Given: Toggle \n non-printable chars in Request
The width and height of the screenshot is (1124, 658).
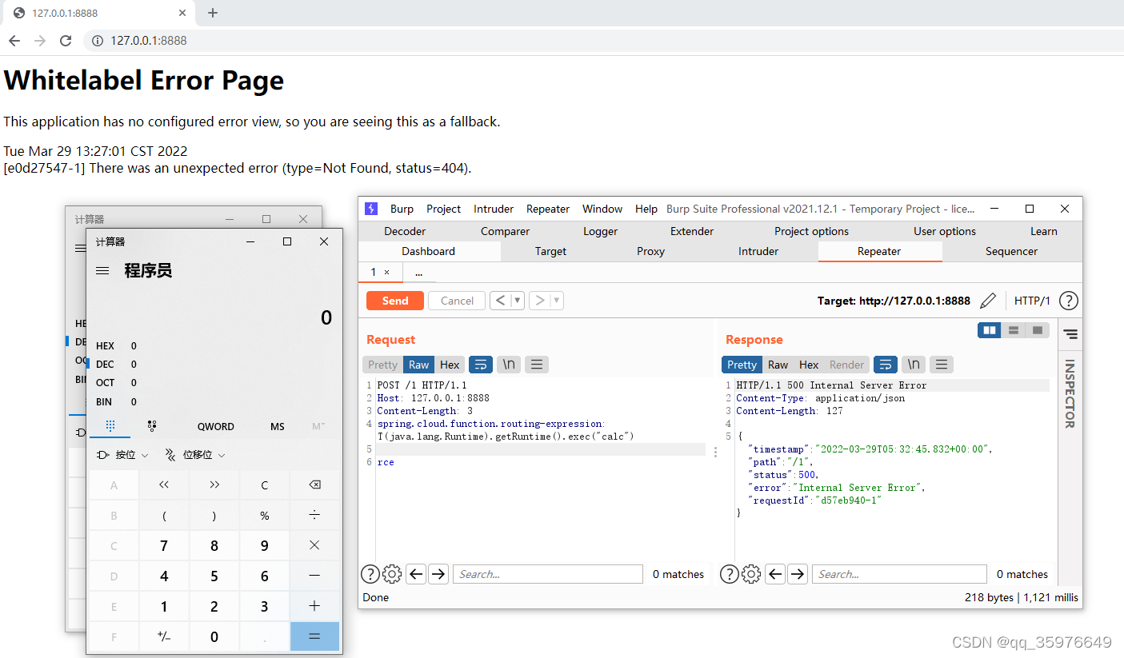Looking at the screenshot, I should coord(509,365).
